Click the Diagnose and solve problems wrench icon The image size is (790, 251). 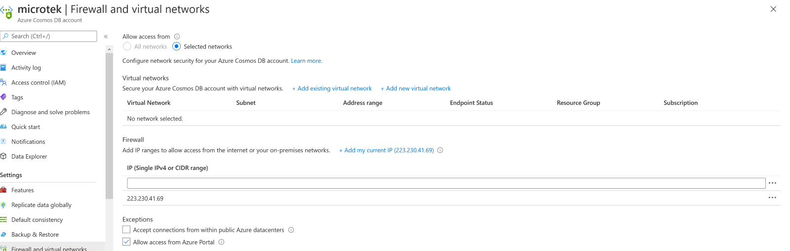click(3, 112)
